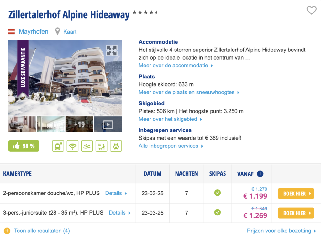The width and height of the screenshot is (321, 239).
Task: Book the 3-pers.-juniorsuite with Boek Hier
Action: (296, 213)
